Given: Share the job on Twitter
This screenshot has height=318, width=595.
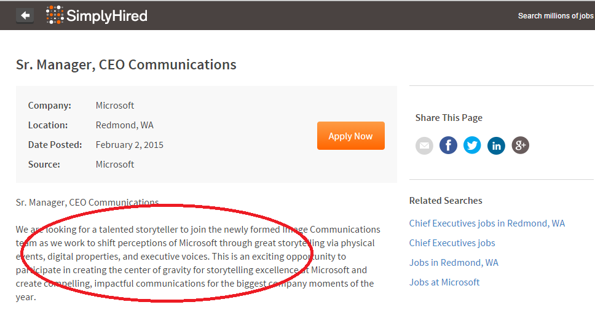Looking at the screenshot, I should point(472,145).
